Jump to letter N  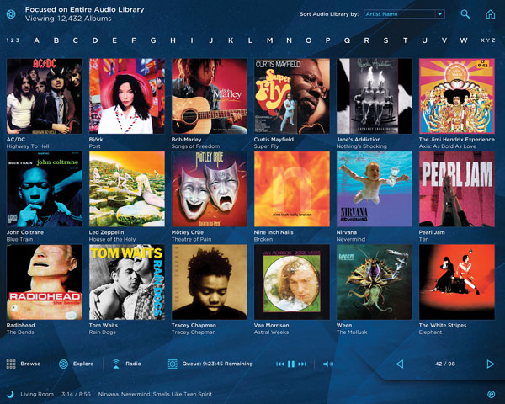point(289,40)
